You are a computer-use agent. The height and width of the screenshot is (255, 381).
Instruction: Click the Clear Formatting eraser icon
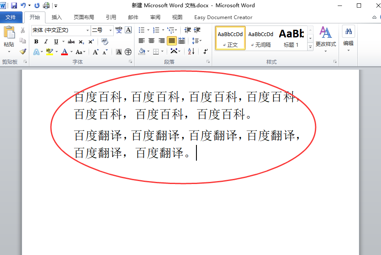(105, 42)
